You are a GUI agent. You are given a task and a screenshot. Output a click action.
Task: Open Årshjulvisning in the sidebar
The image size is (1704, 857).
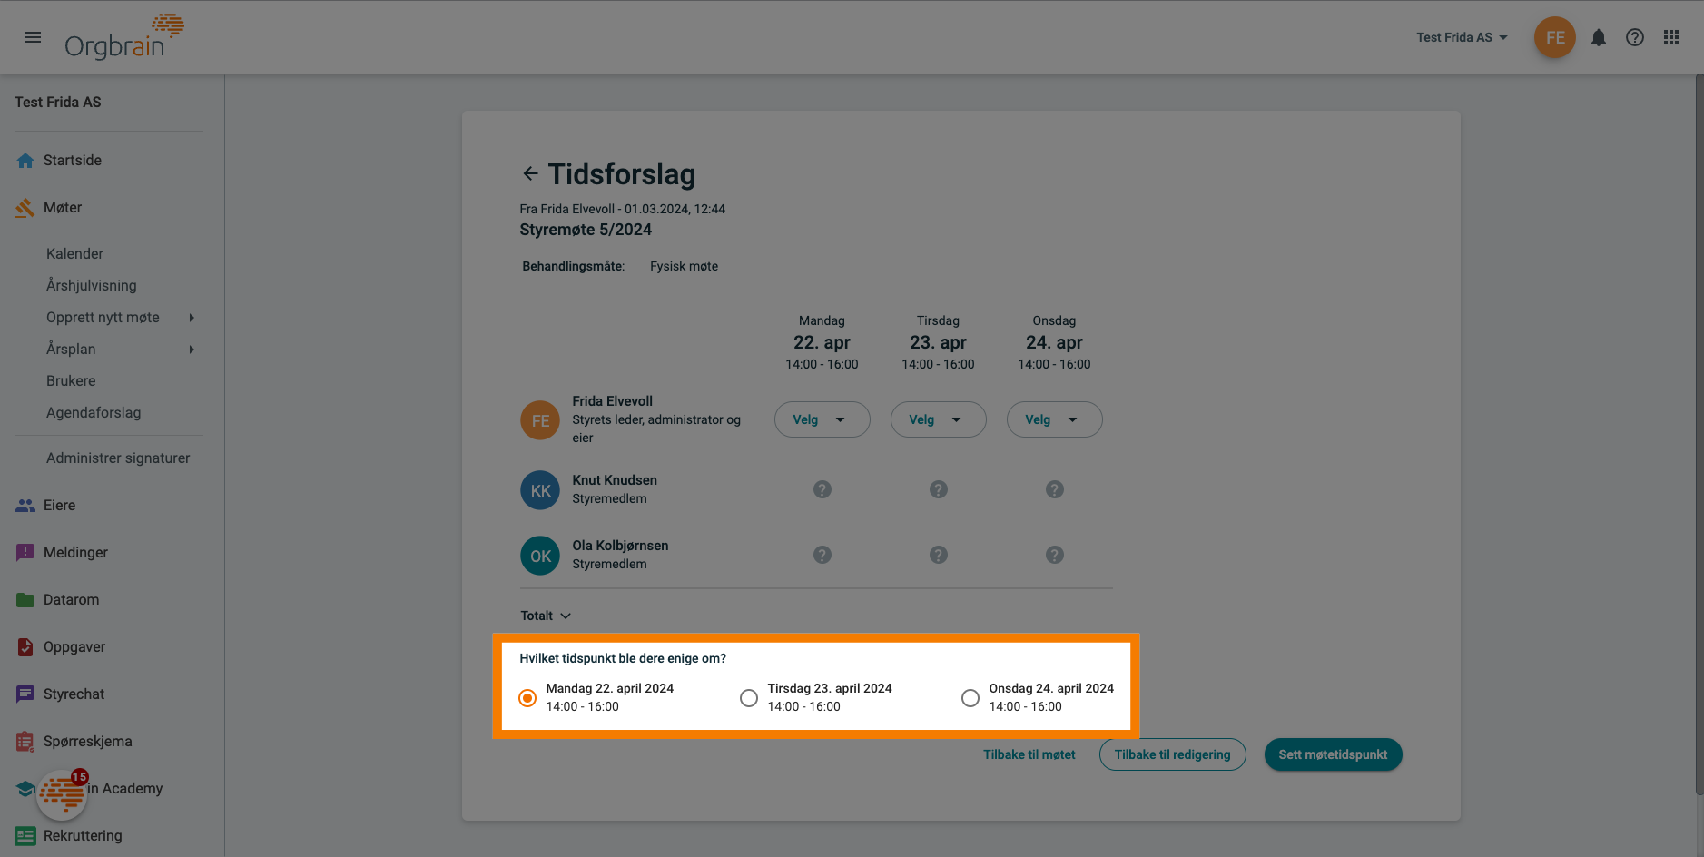92,286
